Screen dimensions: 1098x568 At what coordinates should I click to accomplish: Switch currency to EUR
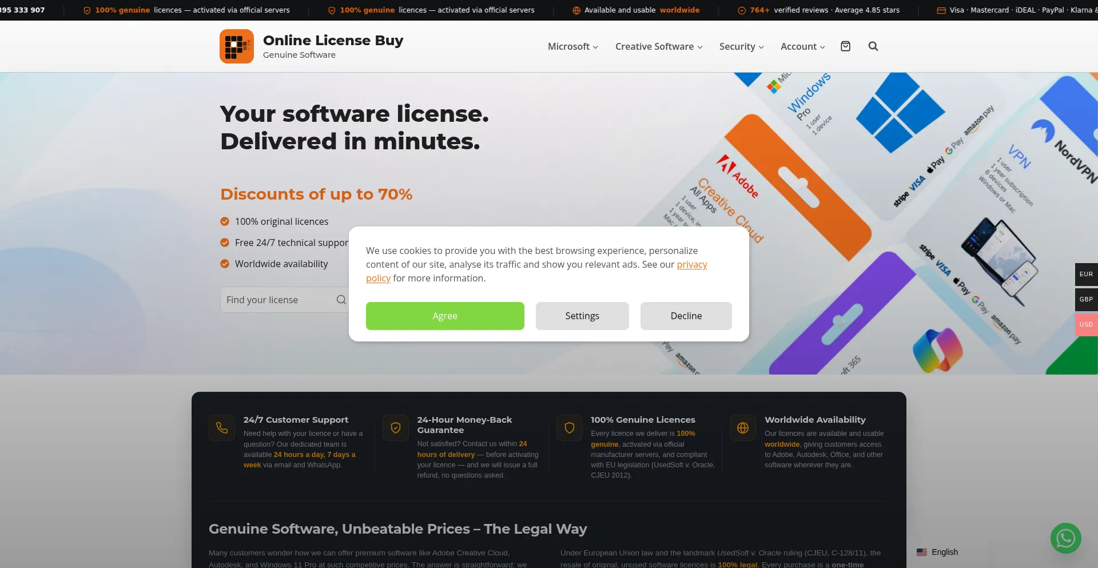1087,274
